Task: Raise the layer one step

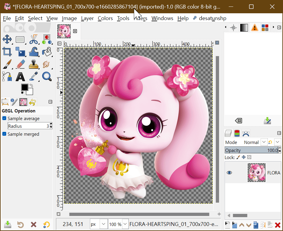Action: pos(242,225)
